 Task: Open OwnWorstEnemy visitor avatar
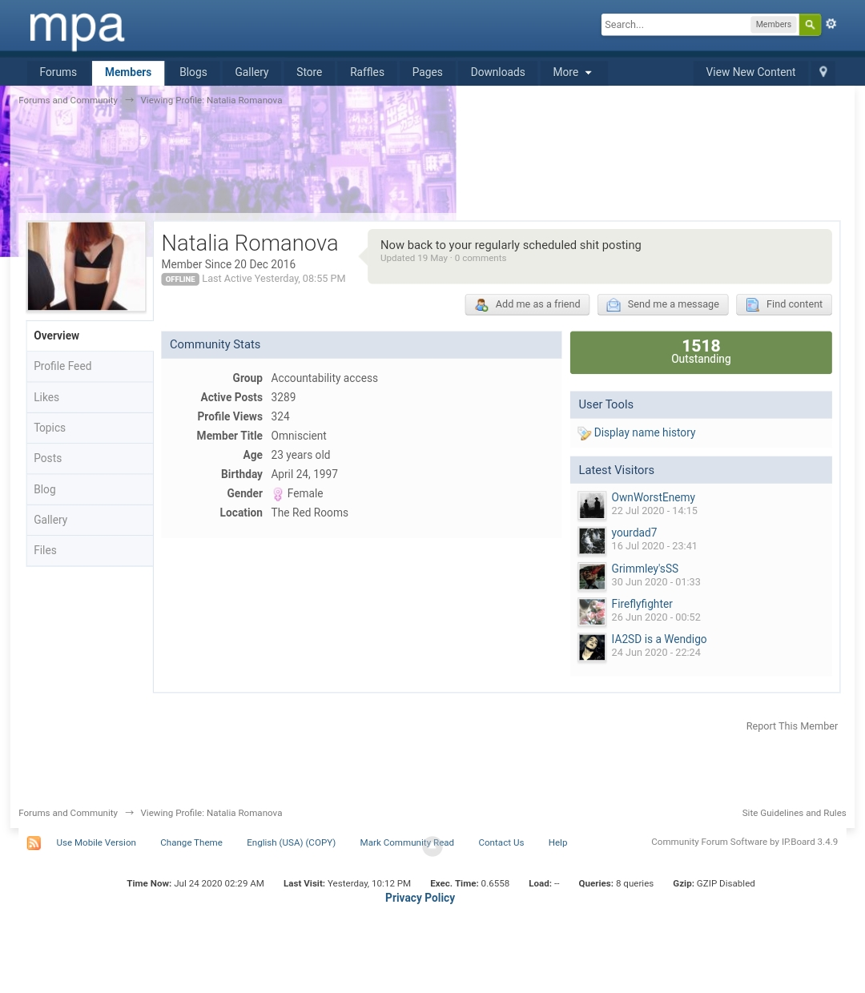[x=592, y=505]
